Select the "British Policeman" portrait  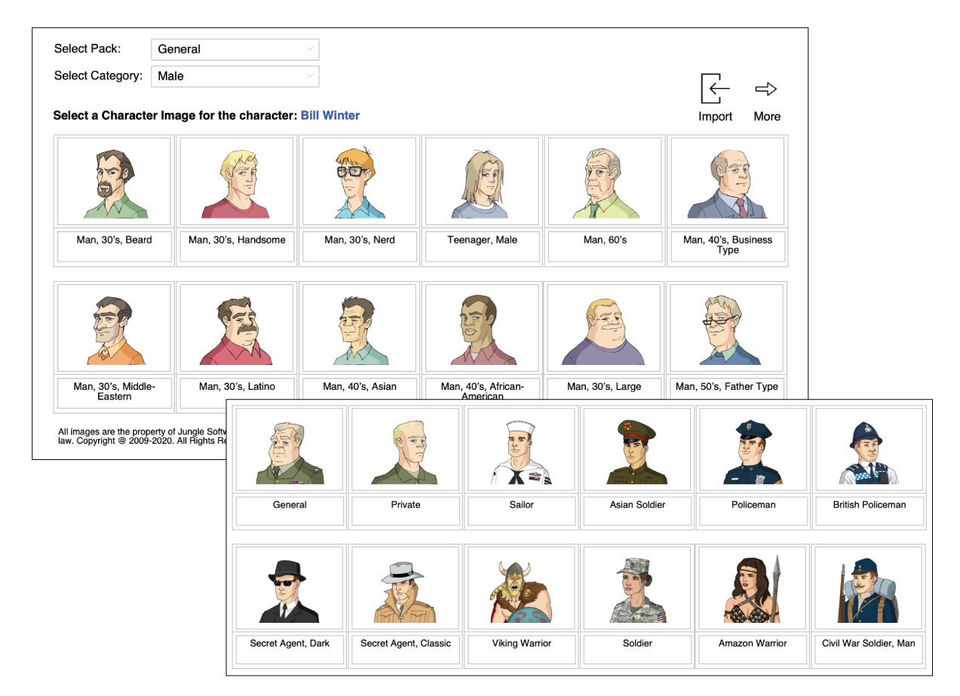(868, 449)
